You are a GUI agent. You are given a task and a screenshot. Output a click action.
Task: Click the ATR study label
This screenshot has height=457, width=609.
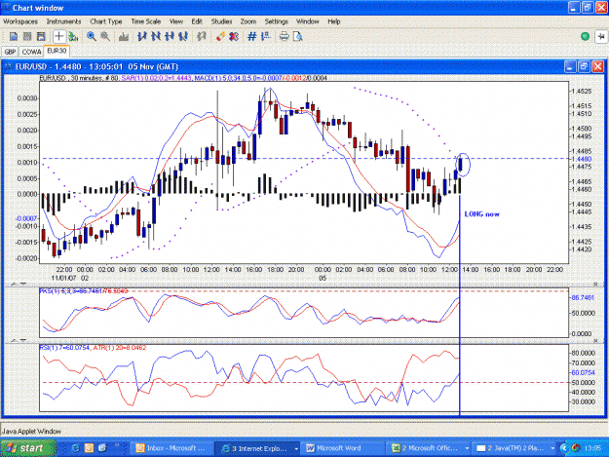click(x=119, y=348)
